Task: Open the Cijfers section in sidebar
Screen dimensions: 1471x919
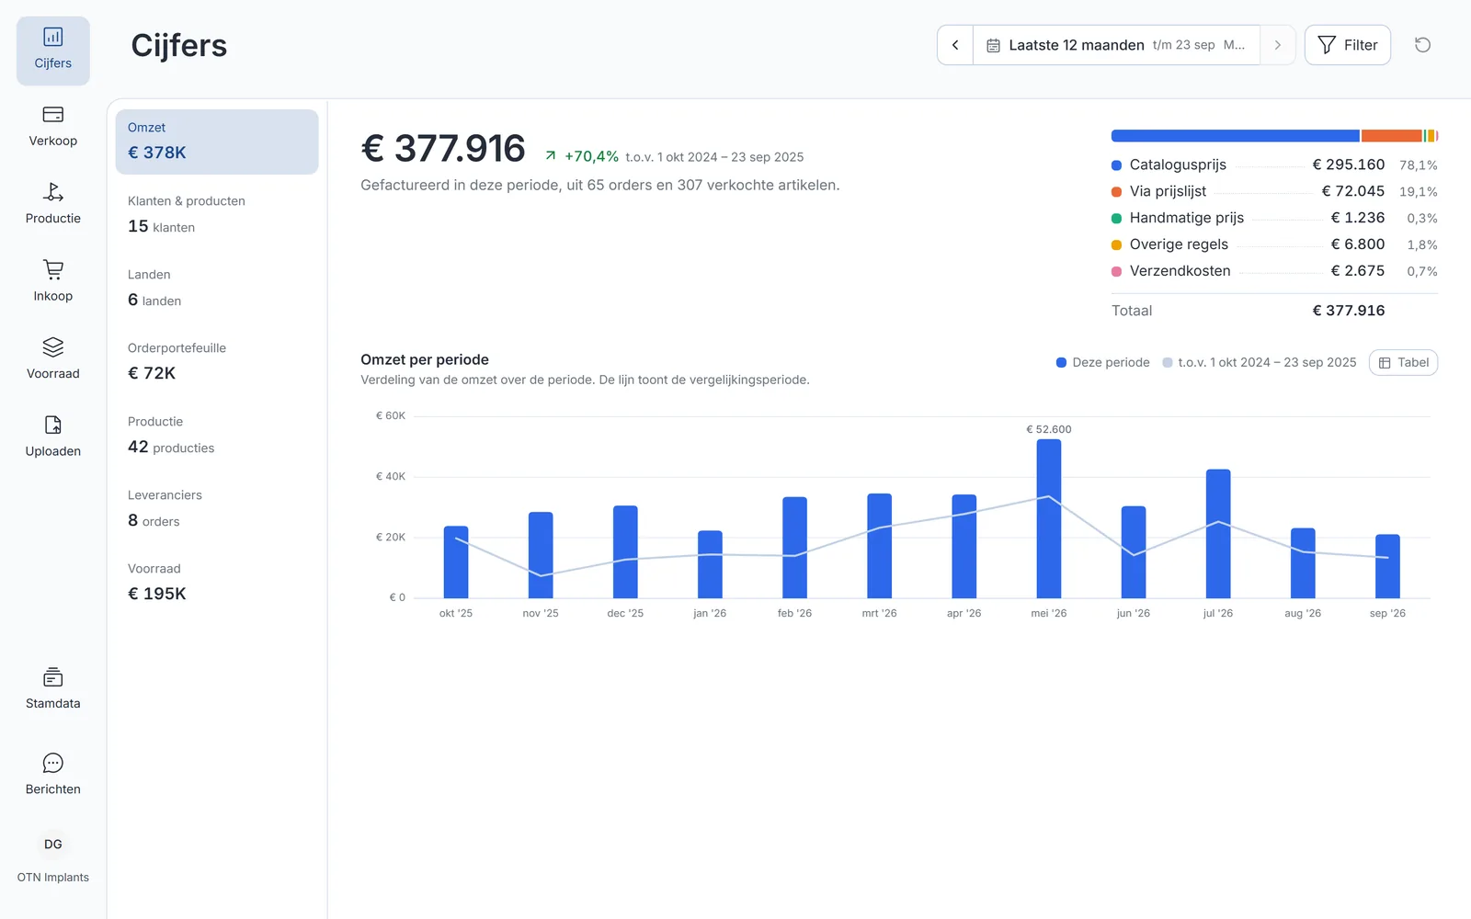Action: point(53,51)
